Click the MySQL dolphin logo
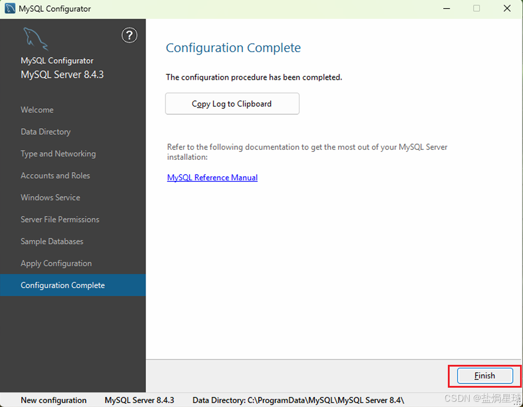The width and height of the screenshot is (523, 407). tap(35, 39)
